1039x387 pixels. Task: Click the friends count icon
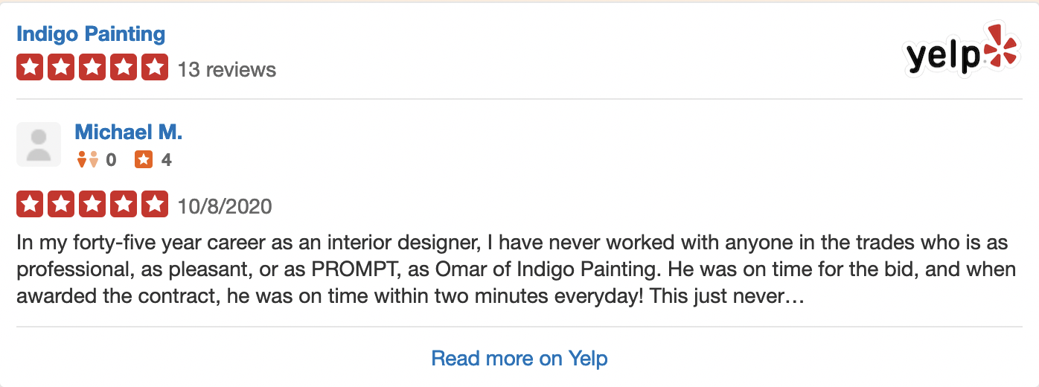[x=88, y=159]
